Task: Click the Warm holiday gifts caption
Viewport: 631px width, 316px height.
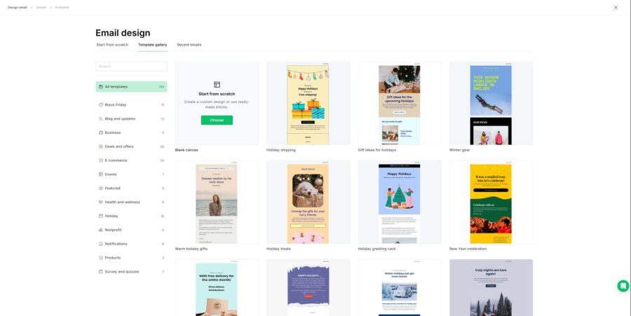Action: pos(191,249)
